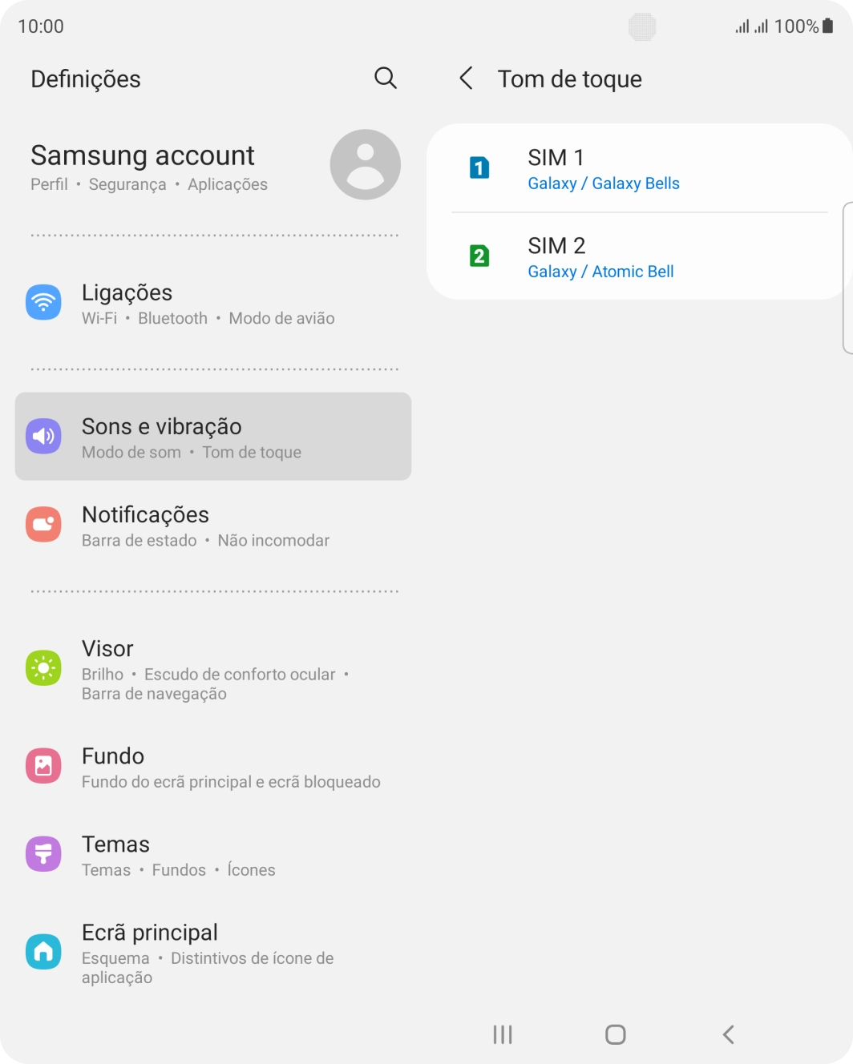Tap the Ligações Wi-Fi icon
This screenshot has width=853, height=1064.
point(43,302)
